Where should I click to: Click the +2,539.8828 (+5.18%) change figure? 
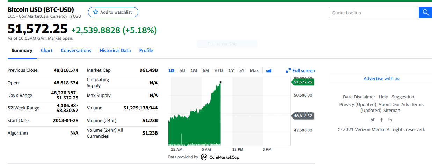point(114,30)
